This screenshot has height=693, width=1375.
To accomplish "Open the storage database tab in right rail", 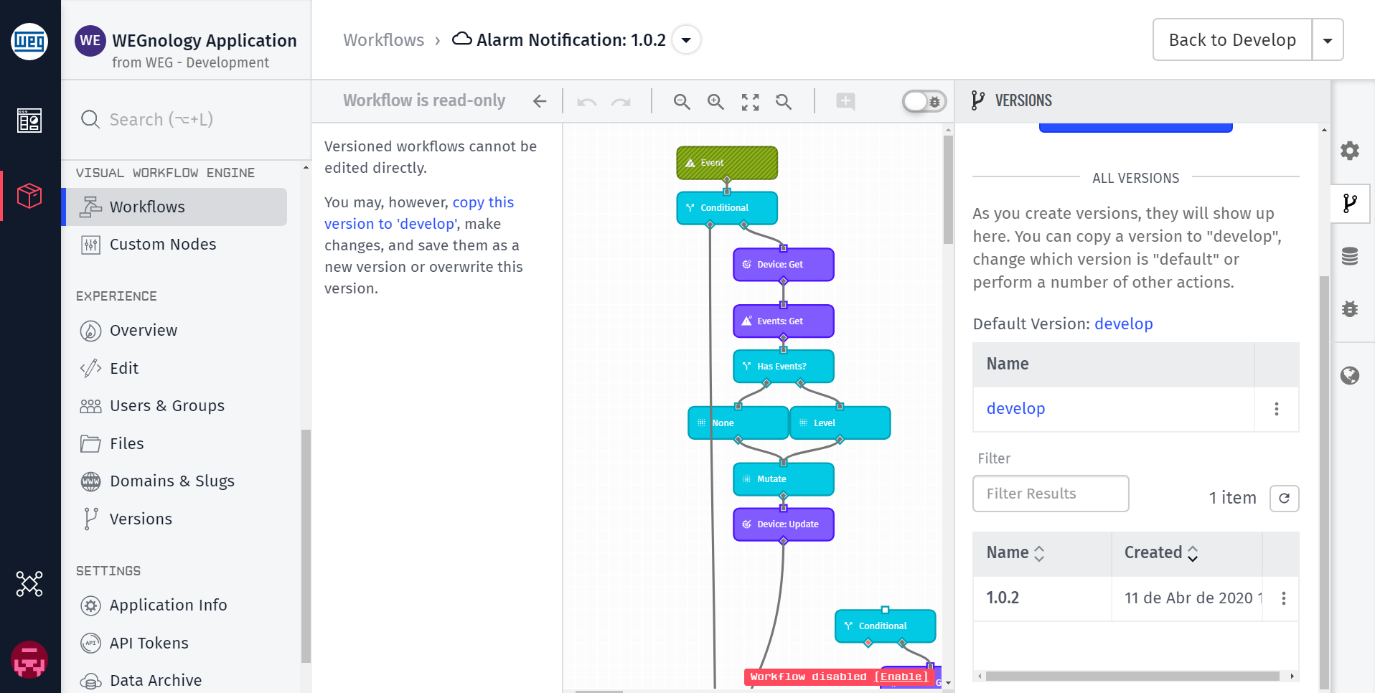I will (1350, 256).
